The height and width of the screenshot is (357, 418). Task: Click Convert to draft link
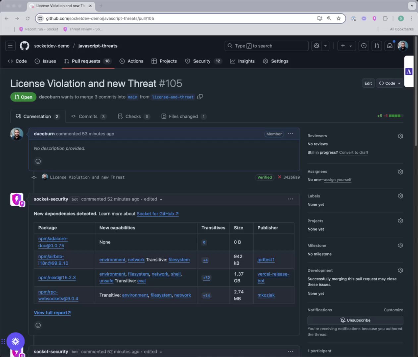click(x=353, y=152)
